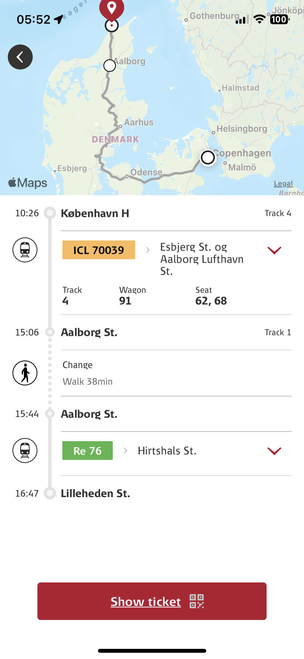Expand the Re 76 Hirtshals St. details

coord(274,451)
